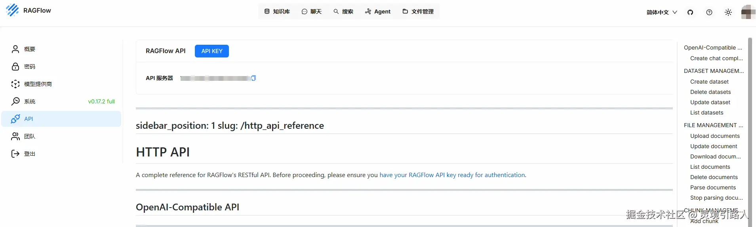756x227 pixels.
Task: Click the system icon beside 系统
Action: pos(15,101)
